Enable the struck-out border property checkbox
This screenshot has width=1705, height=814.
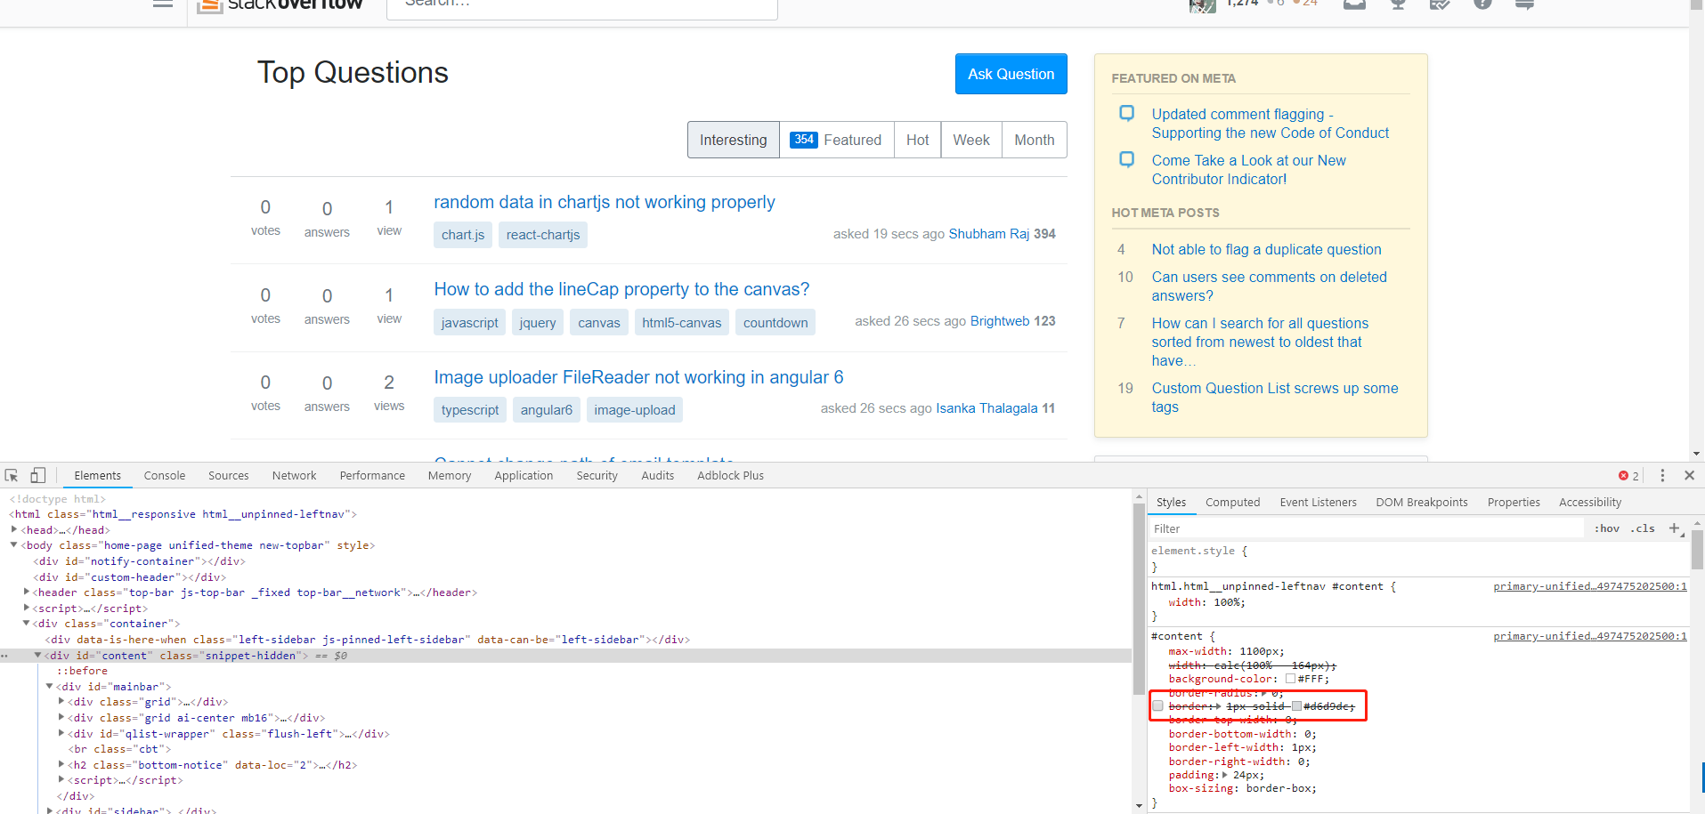[1157, 706]
